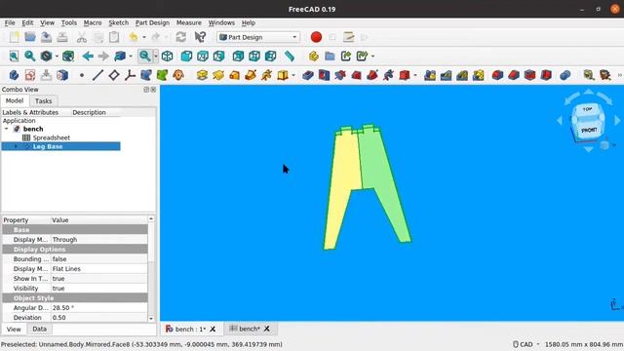The image size is (624, 351).
Task: Open the Sketch menu
Action: coord(119,22)
